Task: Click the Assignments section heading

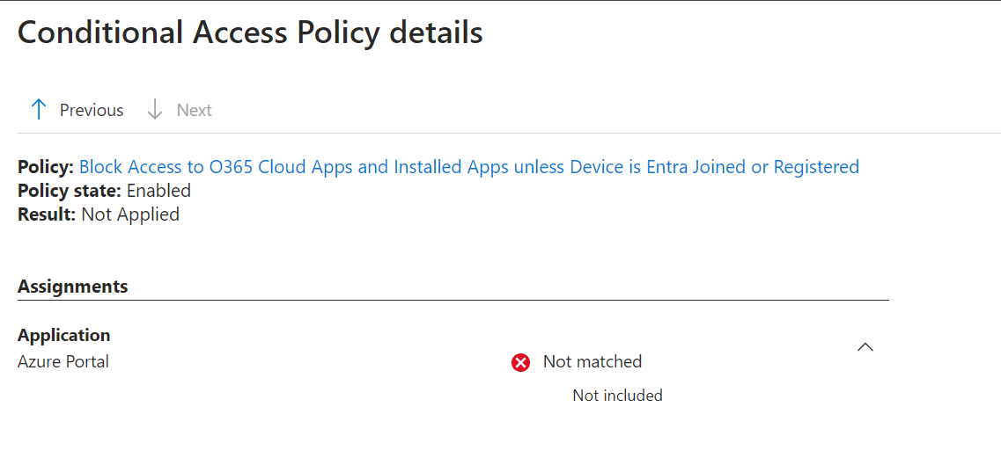Action: [72, 287]
